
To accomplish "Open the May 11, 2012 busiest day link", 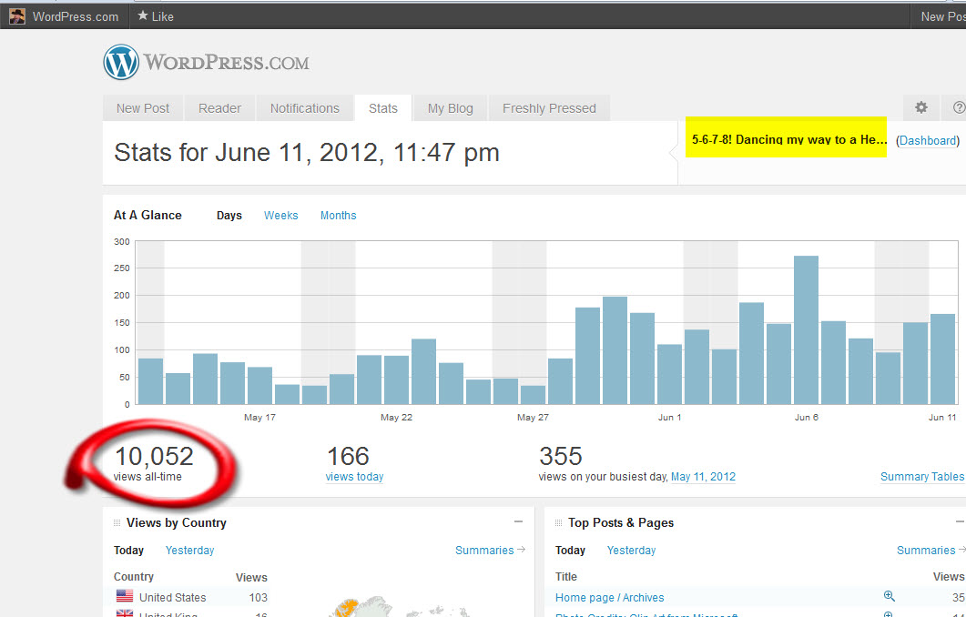I will click(703, 477).
